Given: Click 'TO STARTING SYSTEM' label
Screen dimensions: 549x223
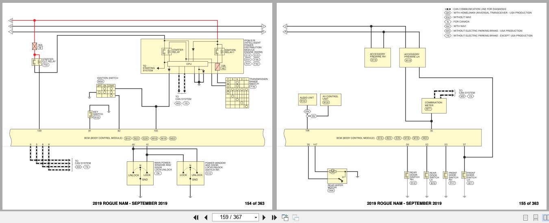Looking at the screenshot, I should pos(148,68).
